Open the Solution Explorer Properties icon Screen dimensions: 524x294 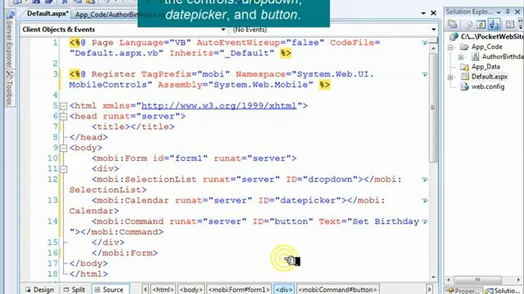coord(453,24)
